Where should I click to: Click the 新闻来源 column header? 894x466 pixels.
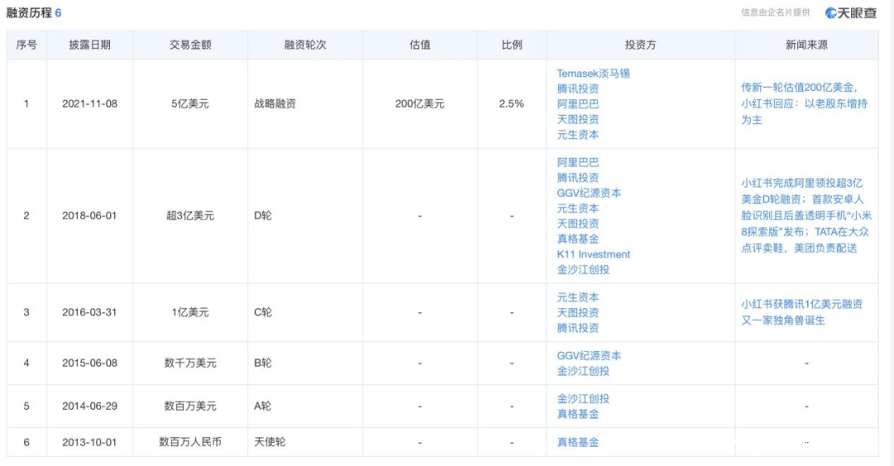click(x=806, y=45)
